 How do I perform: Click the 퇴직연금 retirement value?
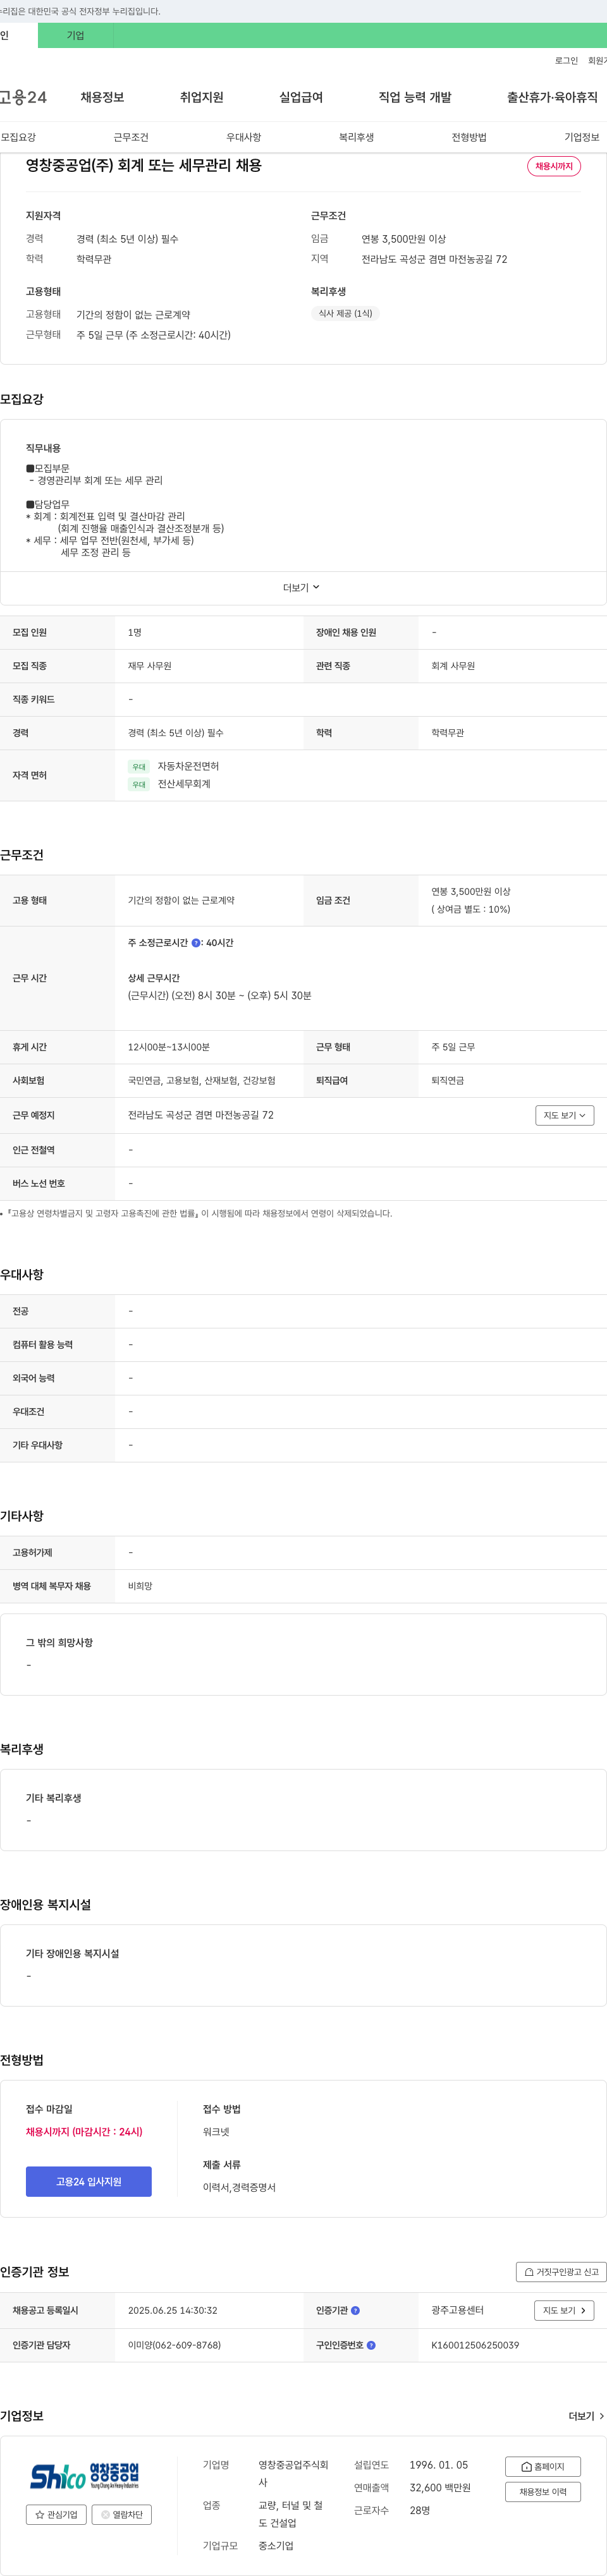click(447, 1081)
